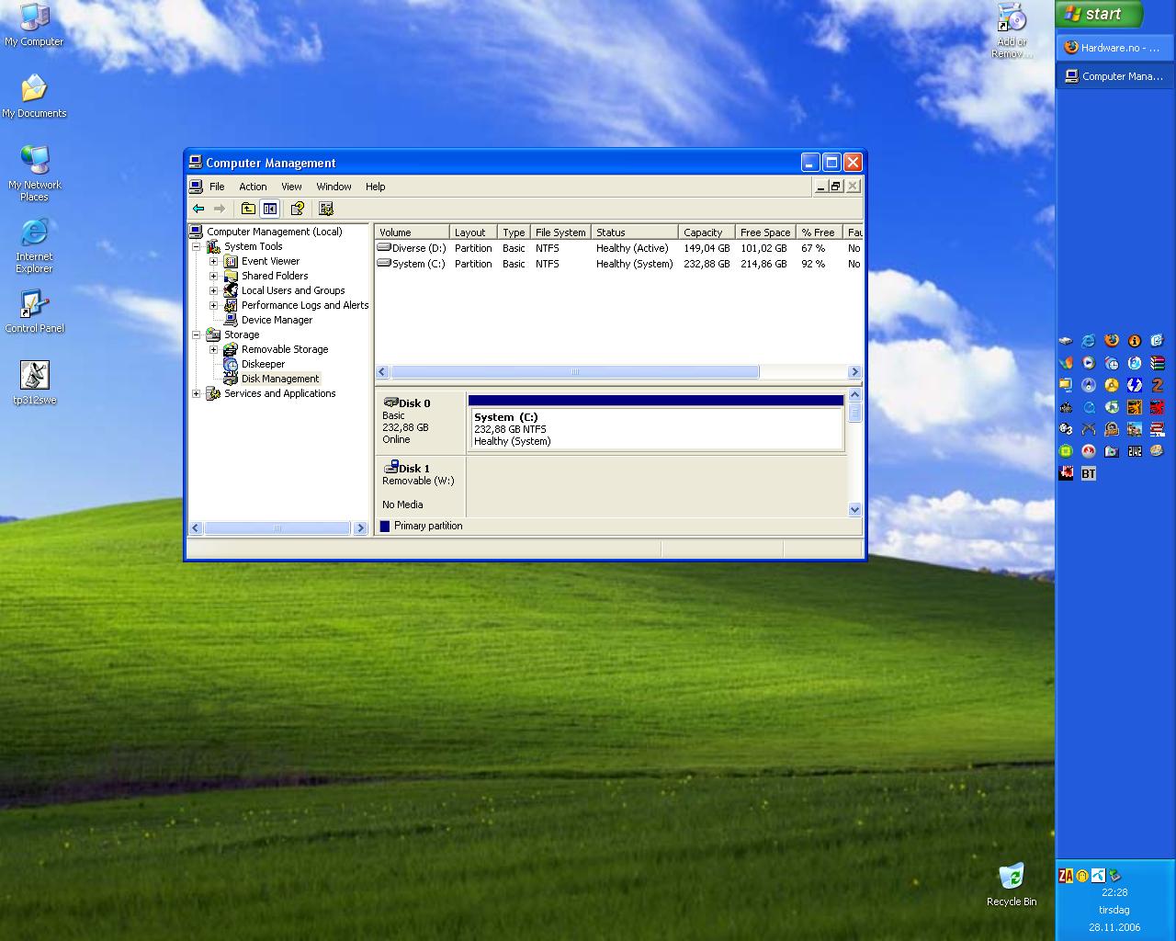This screenshot has width=1176, height=941.
Task: Click the Help toolbar icon
Action: point(298,209)
